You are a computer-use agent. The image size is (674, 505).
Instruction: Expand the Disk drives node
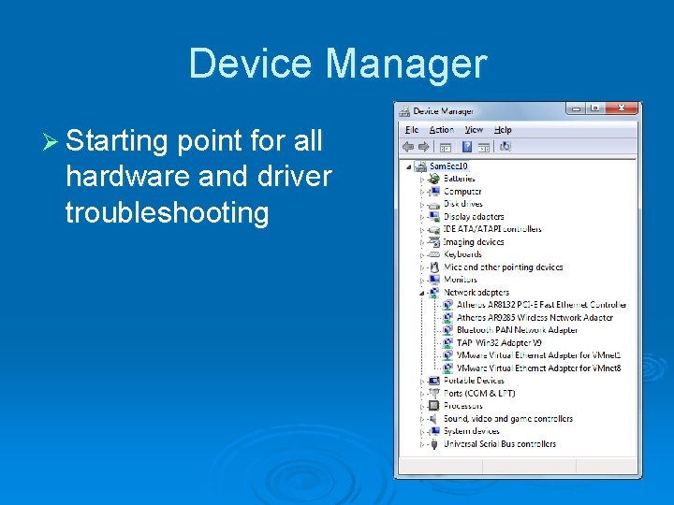tap(421, 205)
